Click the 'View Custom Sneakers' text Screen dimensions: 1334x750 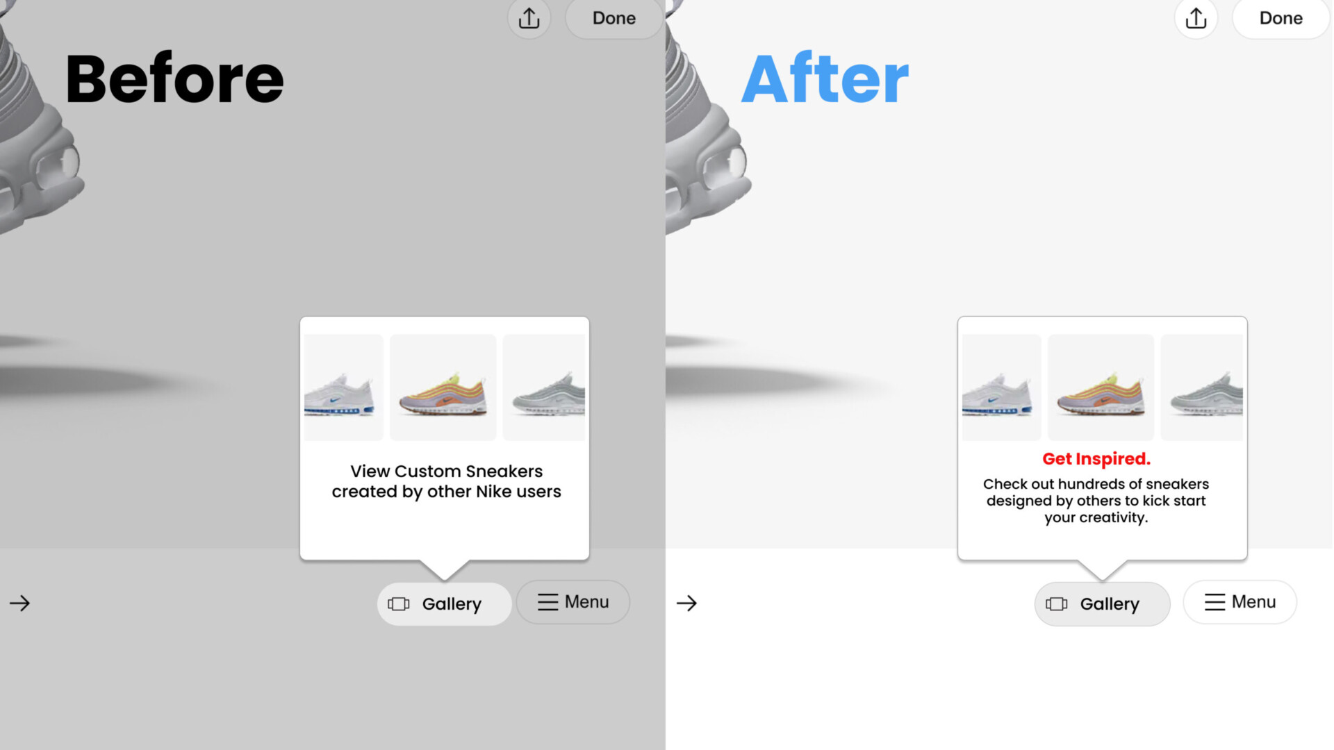[447, 471]
